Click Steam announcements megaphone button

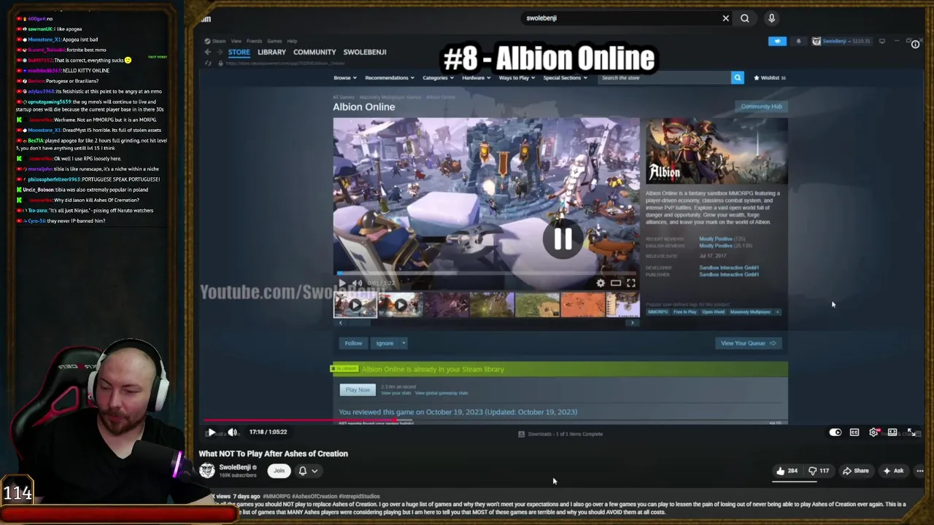pos(777,42)
